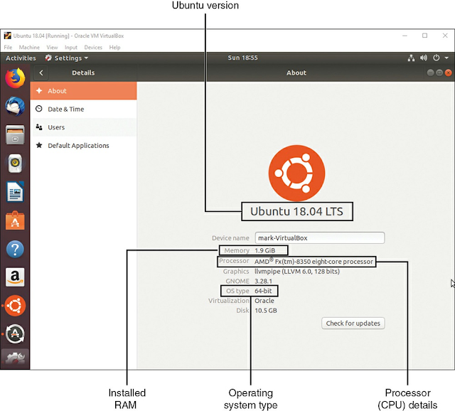Image resolution: width=455 pixels, height=411 pixels.
Task: Open Rhythmbox music player in dock
Action: click(x=15, y=163)
